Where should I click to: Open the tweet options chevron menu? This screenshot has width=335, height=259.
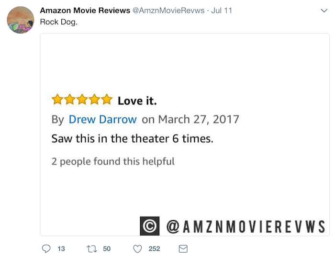pyautogui.click(x=324, y=11)
